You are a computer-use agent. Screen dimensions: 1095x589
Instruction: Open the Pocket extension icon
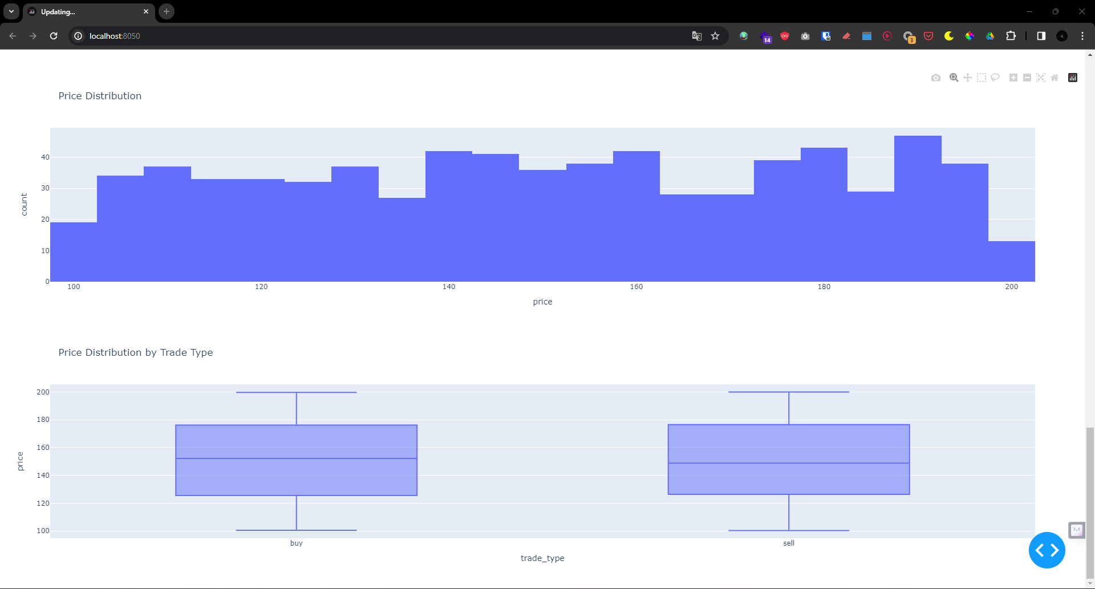(x=928, y=36)
